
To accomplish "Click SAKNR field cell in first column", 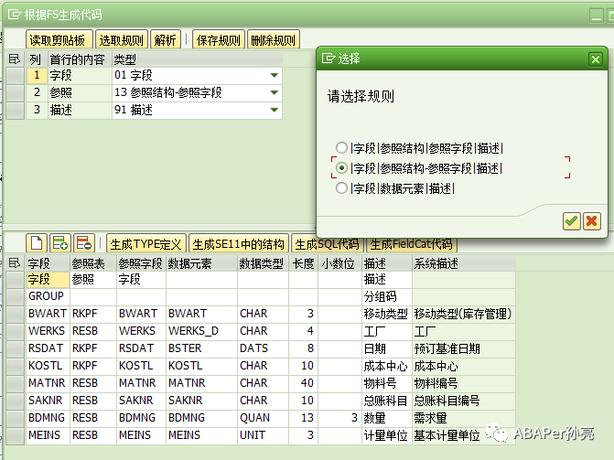I will [48, 401].
